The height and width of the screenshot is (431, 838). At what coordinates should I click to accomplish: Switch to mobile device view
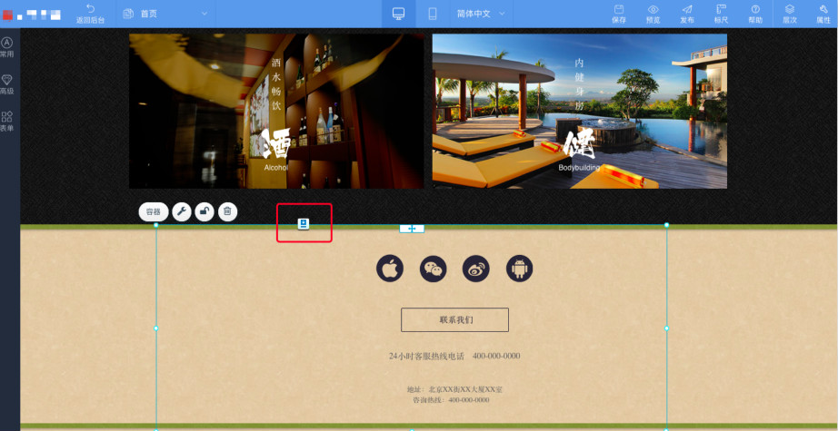click(x=433, y=14)
